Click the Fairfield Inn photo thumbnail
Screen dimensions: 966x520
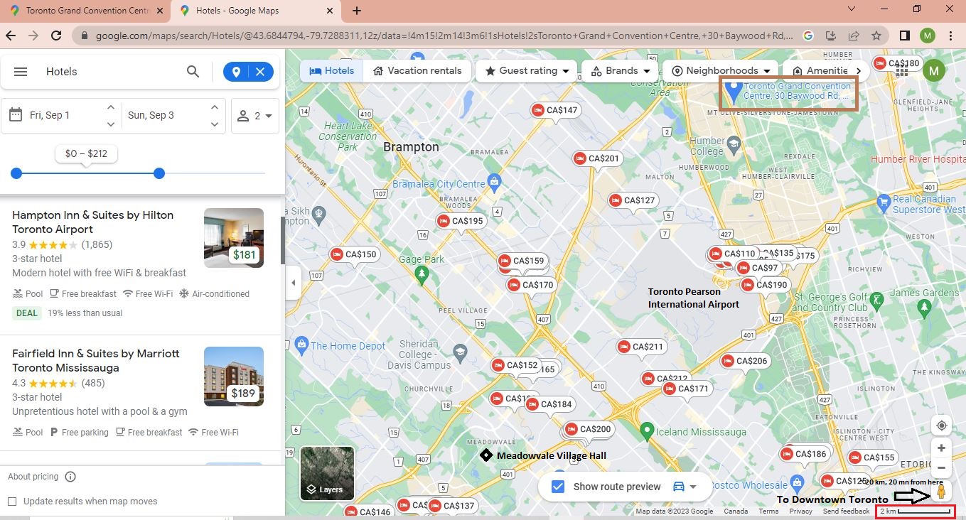pyautogui.click(x=234, y=377)
